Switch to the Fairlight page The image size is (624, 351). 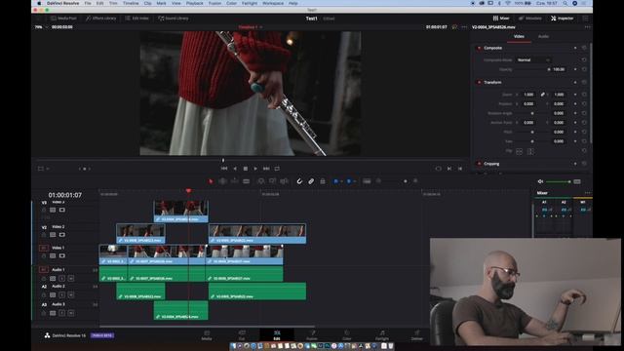[x=382, y=335]
